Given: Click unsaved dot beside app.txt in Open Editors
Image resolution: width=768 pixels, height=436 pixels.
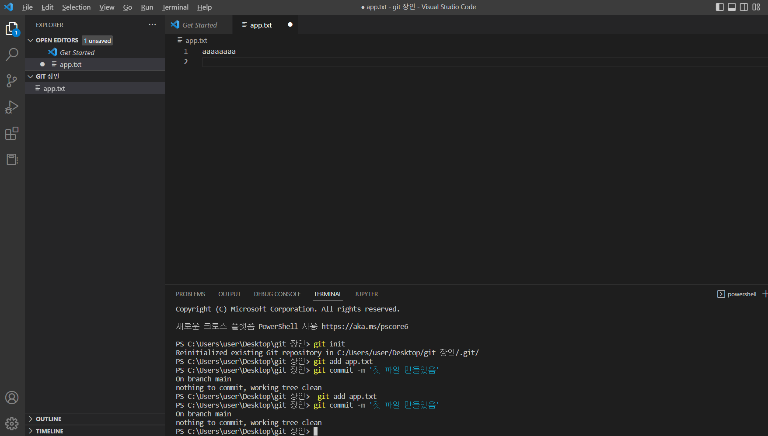Looking at the screenshot, I should (x=42, y=64).
